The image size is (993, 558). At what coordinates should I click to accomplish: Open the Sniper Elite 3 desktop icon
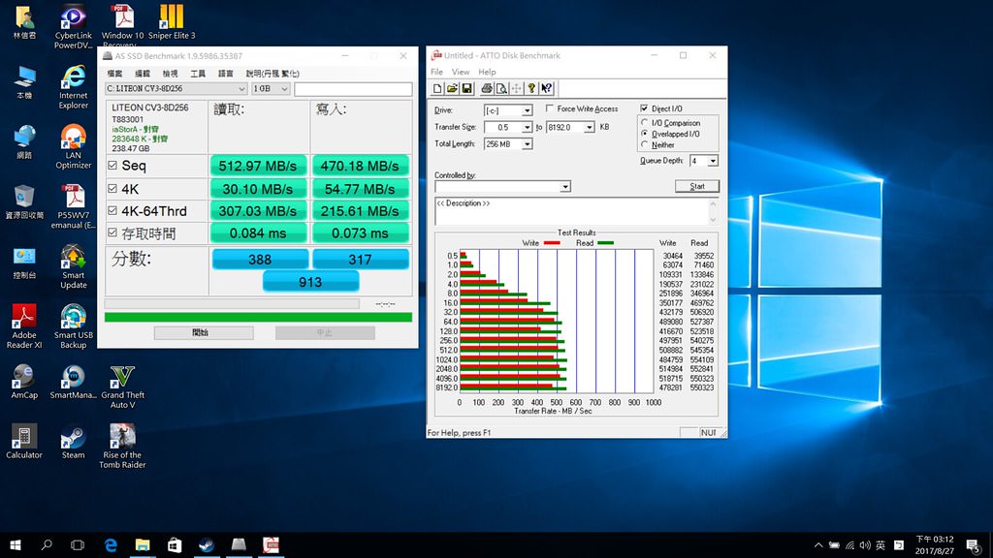(172, 21)
